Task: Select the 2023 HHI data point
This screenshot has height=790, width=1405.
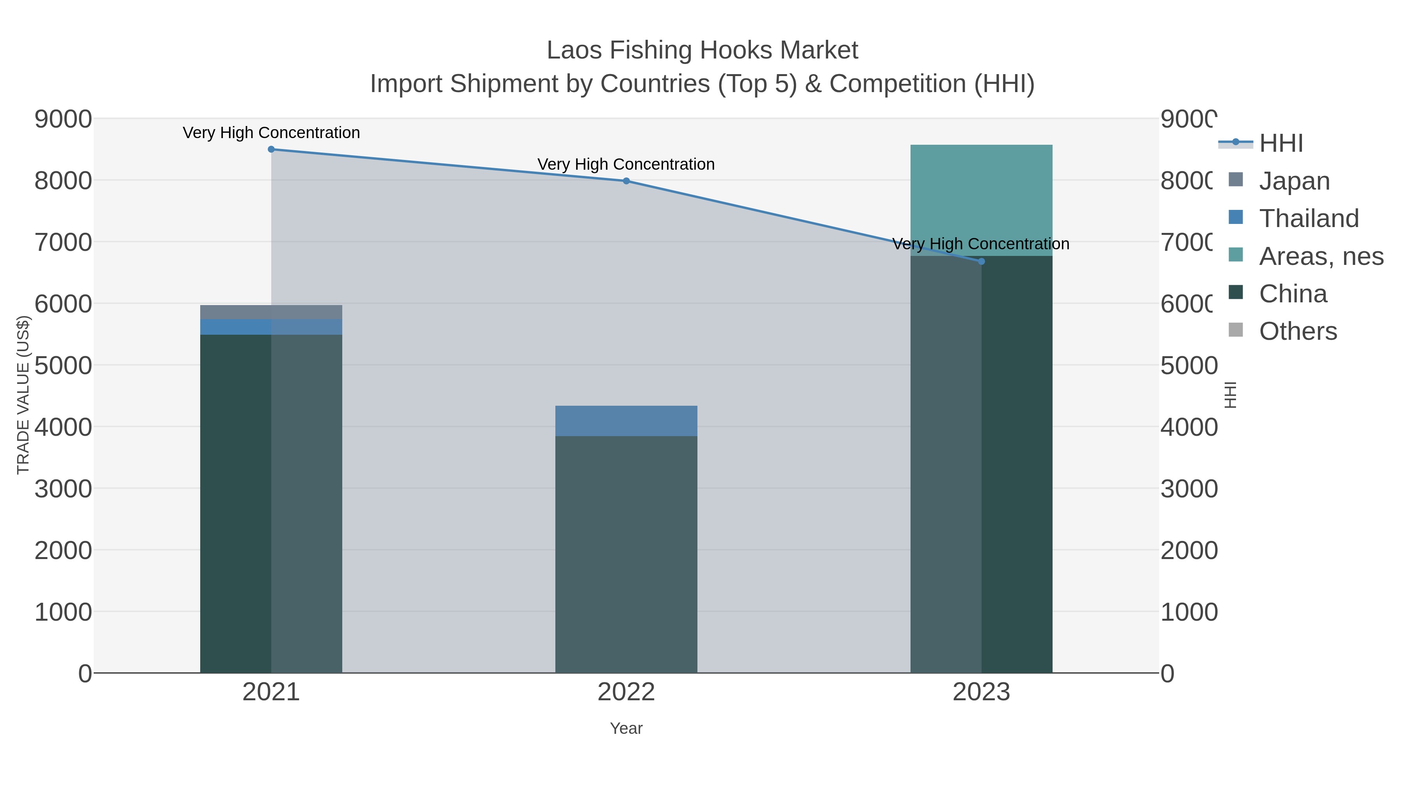Action: tap(981, 262)
